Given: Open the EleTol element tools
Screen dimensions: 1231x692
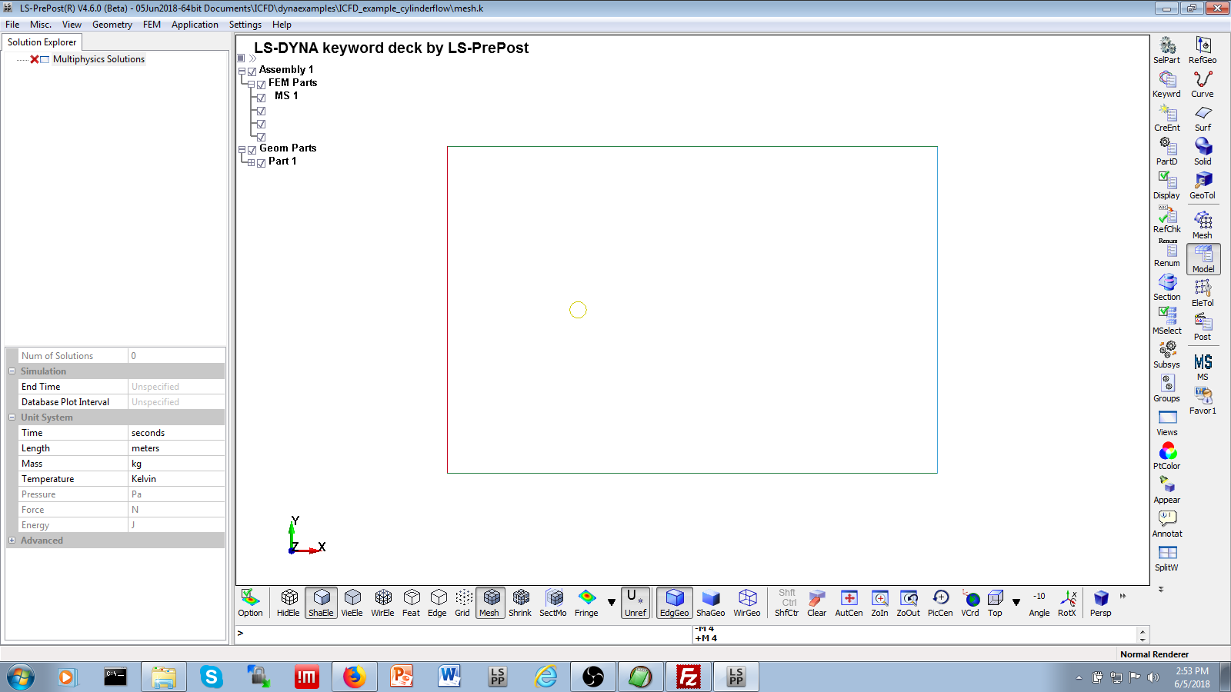Looking at the screenshot, I should pyautogui.click(x=1203, y=293).
